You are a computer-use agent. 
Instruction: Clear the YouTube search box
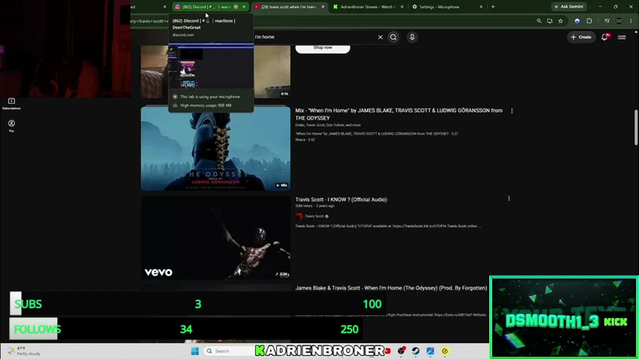tap(380, 37)
